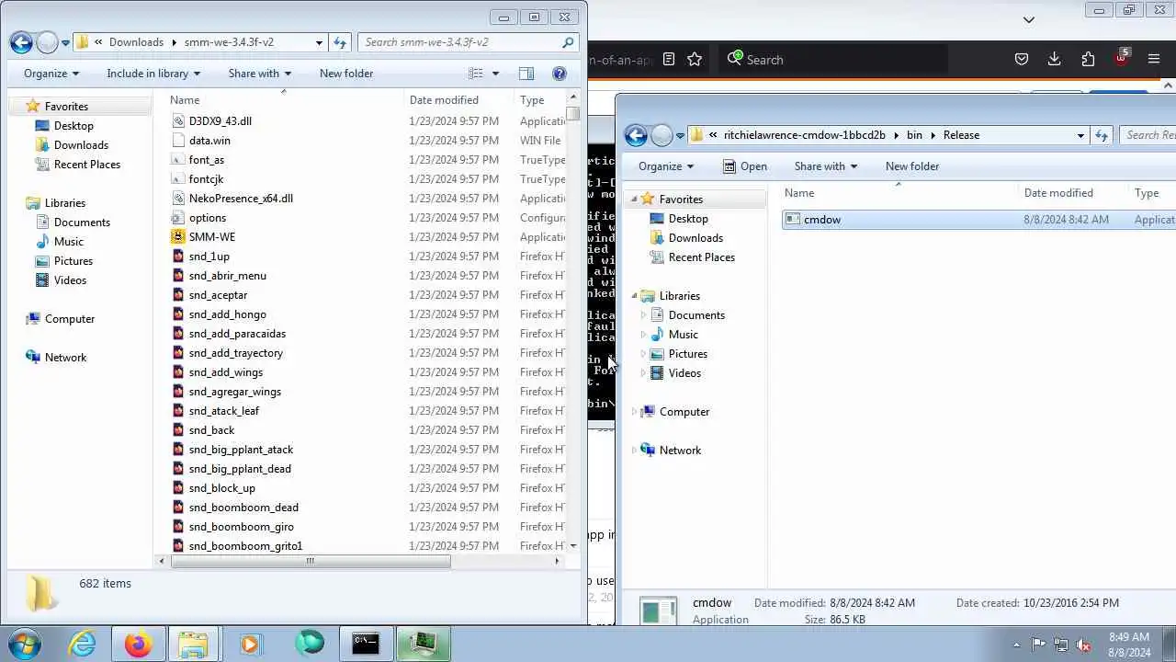The width and height of the screenshot is (1176, 662).
Task: Open Windows Explorer taskbar icon
Action: point(193,644)
